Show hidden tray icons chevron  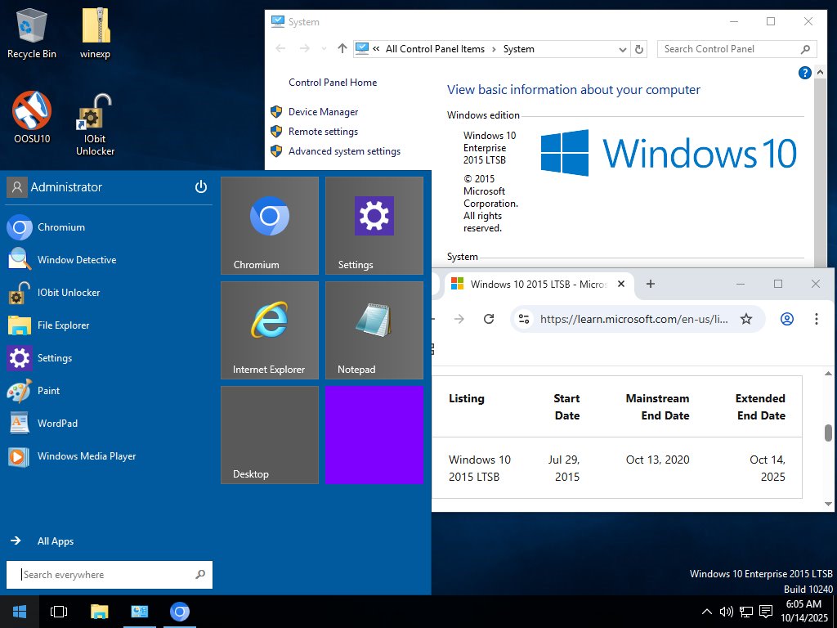(706, 612)
